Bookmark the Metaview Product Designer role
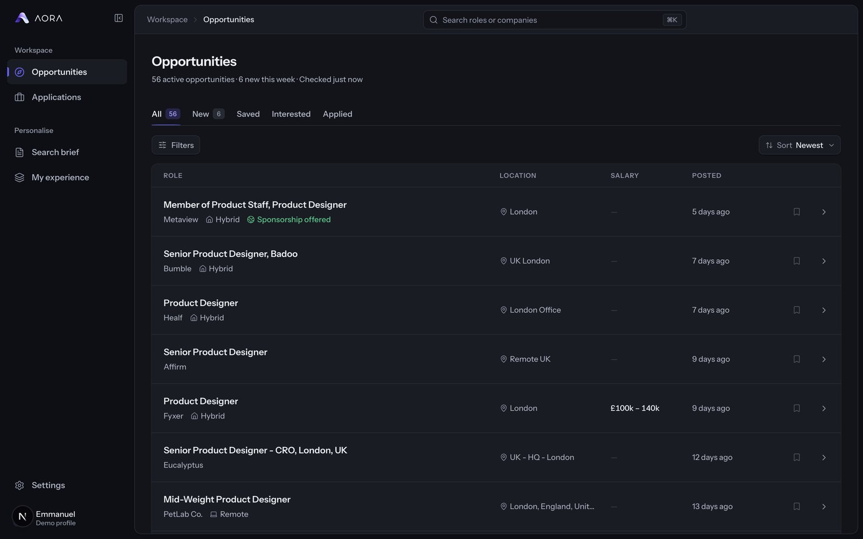The height and width of the screenshot is (539, 863). point(797,212)
